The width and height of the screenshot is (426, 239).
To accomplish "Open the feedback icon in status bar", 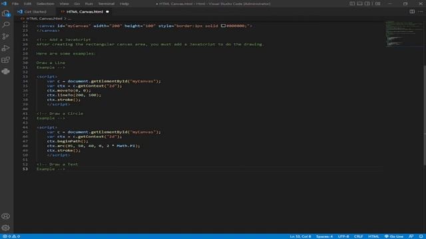I will 411,236.
